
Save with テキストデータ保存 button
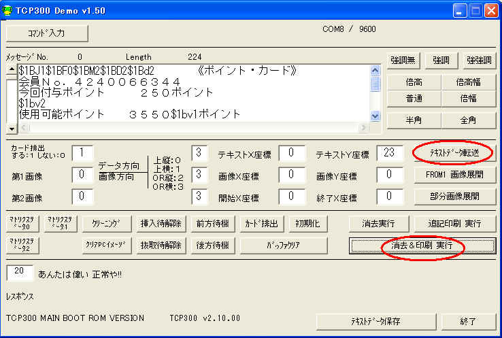click(376, 322)
